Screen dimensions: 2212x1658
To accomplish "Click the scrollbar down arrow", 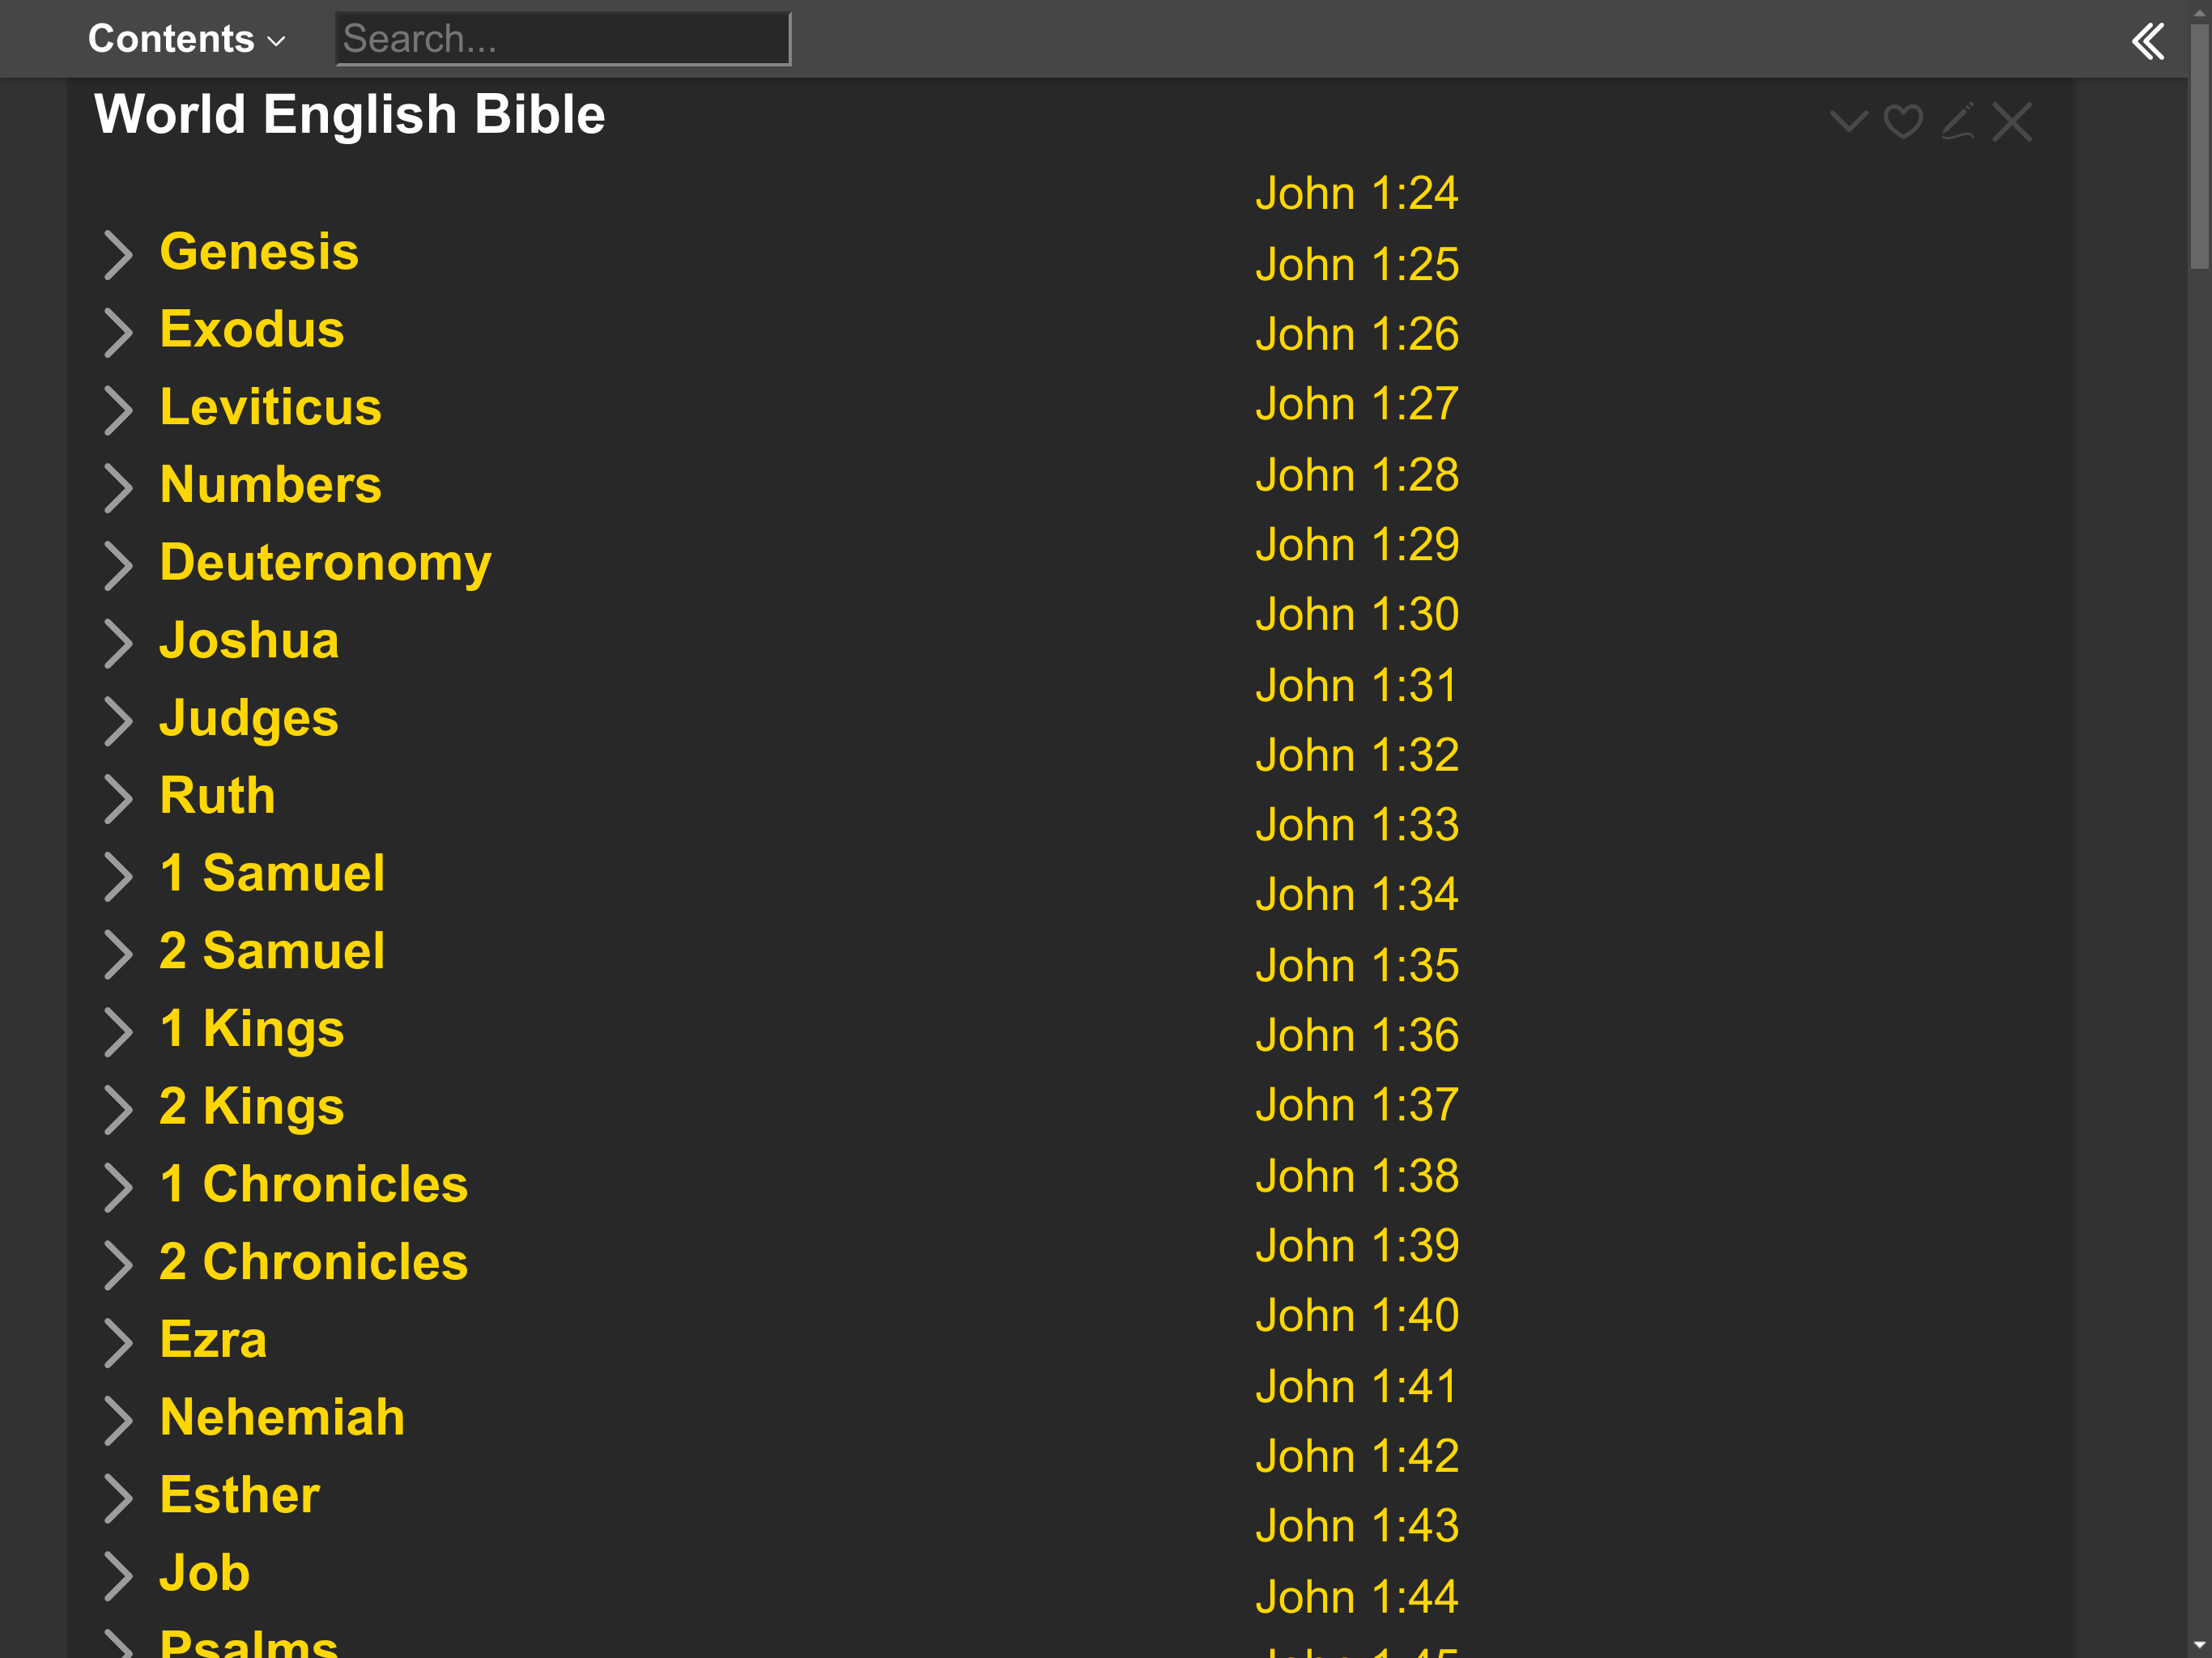I will (2200, 1646).
